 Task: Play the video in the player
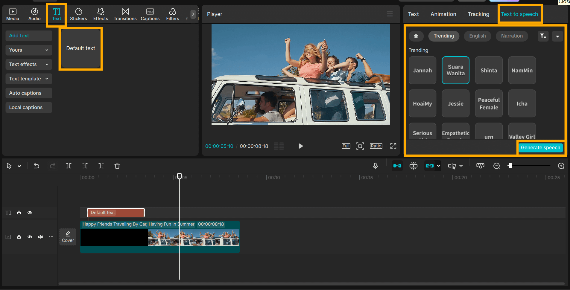tap(301, 146)
